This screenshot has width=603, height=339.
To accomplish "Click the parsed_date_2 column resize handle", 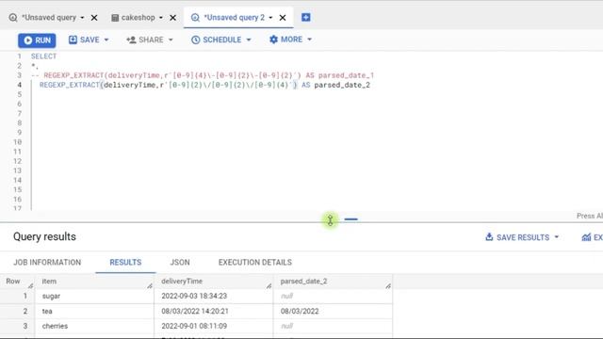I will pos(388,286).
